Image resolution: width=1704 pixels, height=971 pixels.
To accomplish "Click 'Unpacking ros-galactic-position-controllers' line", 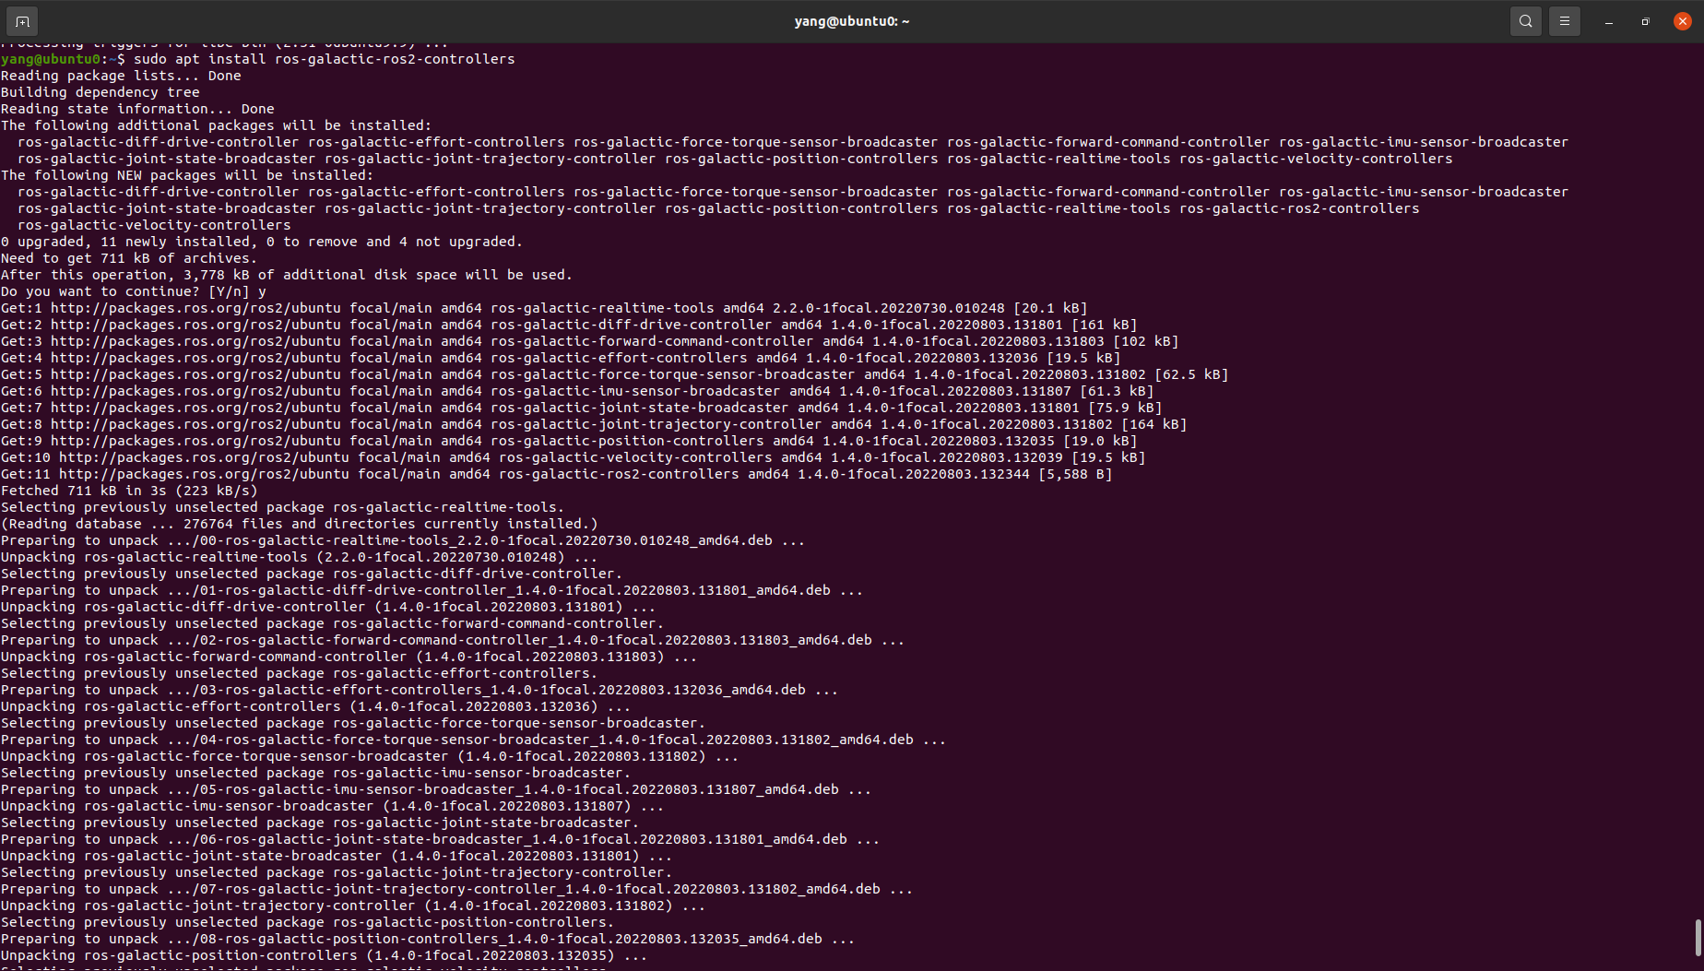I will tap(325, 955).
